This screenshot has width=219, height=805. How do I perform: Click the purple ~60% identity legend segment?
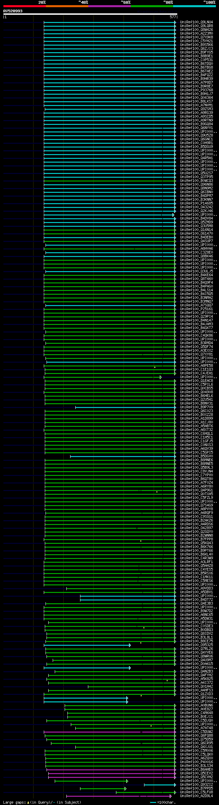(x=109, y=6)
